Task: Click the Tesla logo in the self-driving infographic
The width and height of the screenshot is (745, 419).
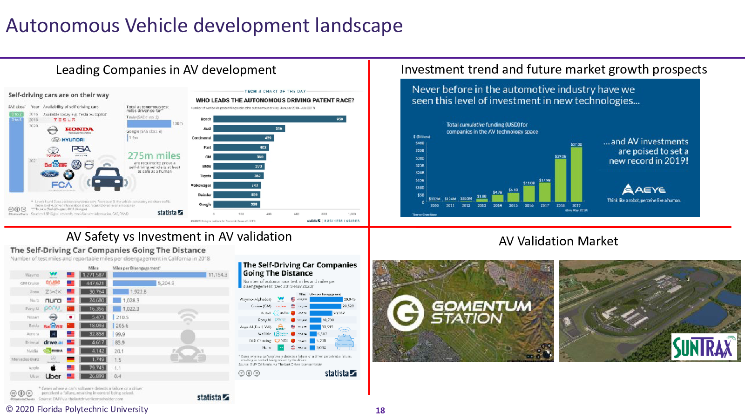Action: tap(64, 120)
